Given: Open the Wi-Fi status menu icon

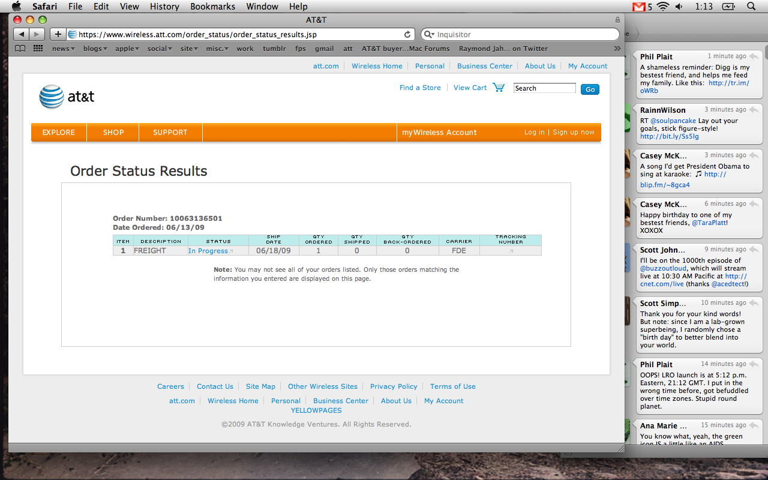Looking at the screenshot, I should (662, 7).
